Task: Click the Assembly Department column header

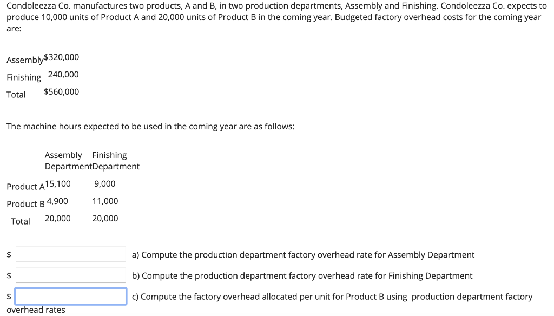Action: (63, 160)
